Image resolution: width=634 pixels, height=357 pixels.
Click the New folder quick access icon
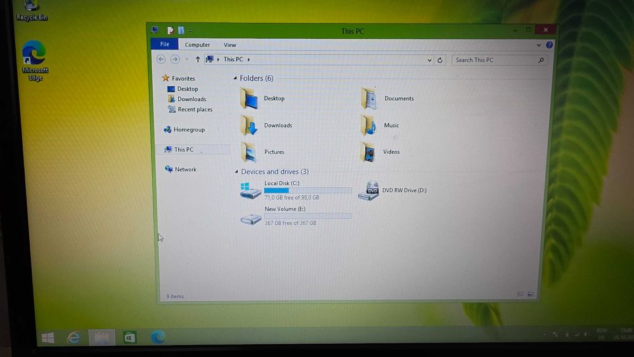click(181, 30)
